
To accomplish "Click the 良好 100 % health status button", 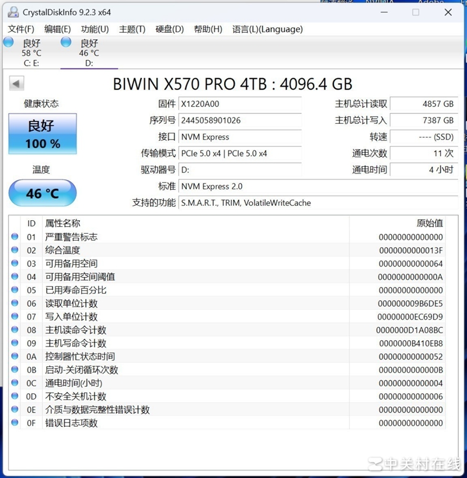I will [43, 134].
